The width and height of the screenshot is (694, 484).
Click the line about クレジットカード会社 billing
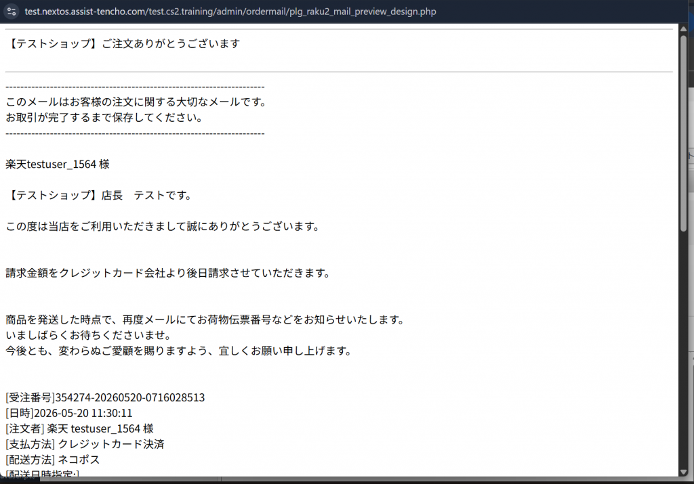pos(168,273)
